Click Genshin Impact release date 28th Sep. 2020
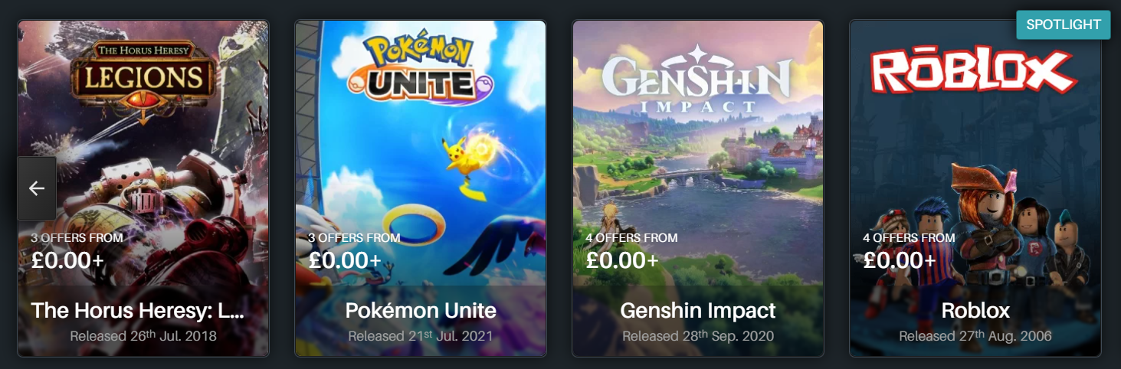Screen dimensions: 1121x369 point(698,336)
